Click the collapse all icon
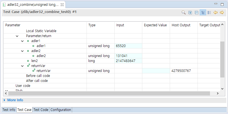The height and width of the screenshot is (114, 228). coord(196,12)
